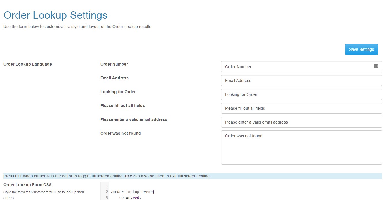Select the Order Lookup Language section label
This screenshot has height=200, width=385.
pos(28,64)
